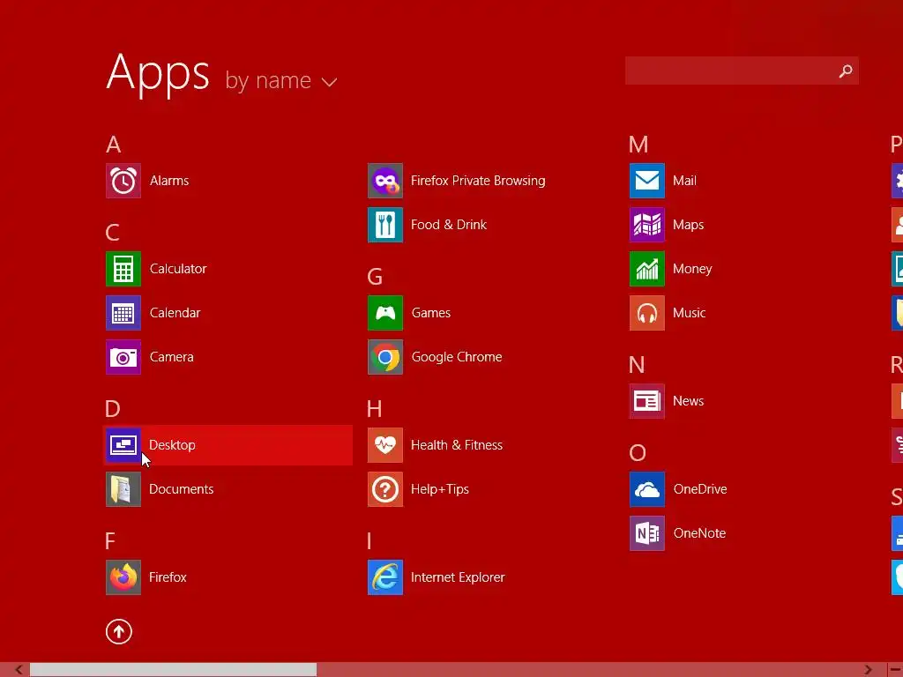Screen dimensions: 903x677
Task: Click the horizontal scrollbar thumb
Action: click(x=173, y=670)
